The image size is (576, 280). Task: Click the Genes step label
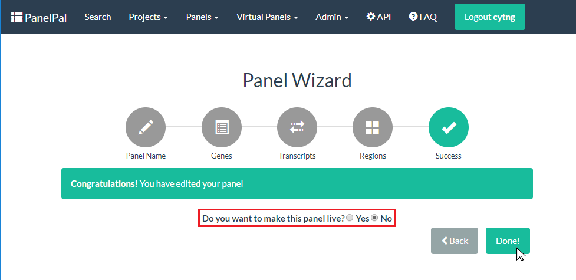(222, 156)
